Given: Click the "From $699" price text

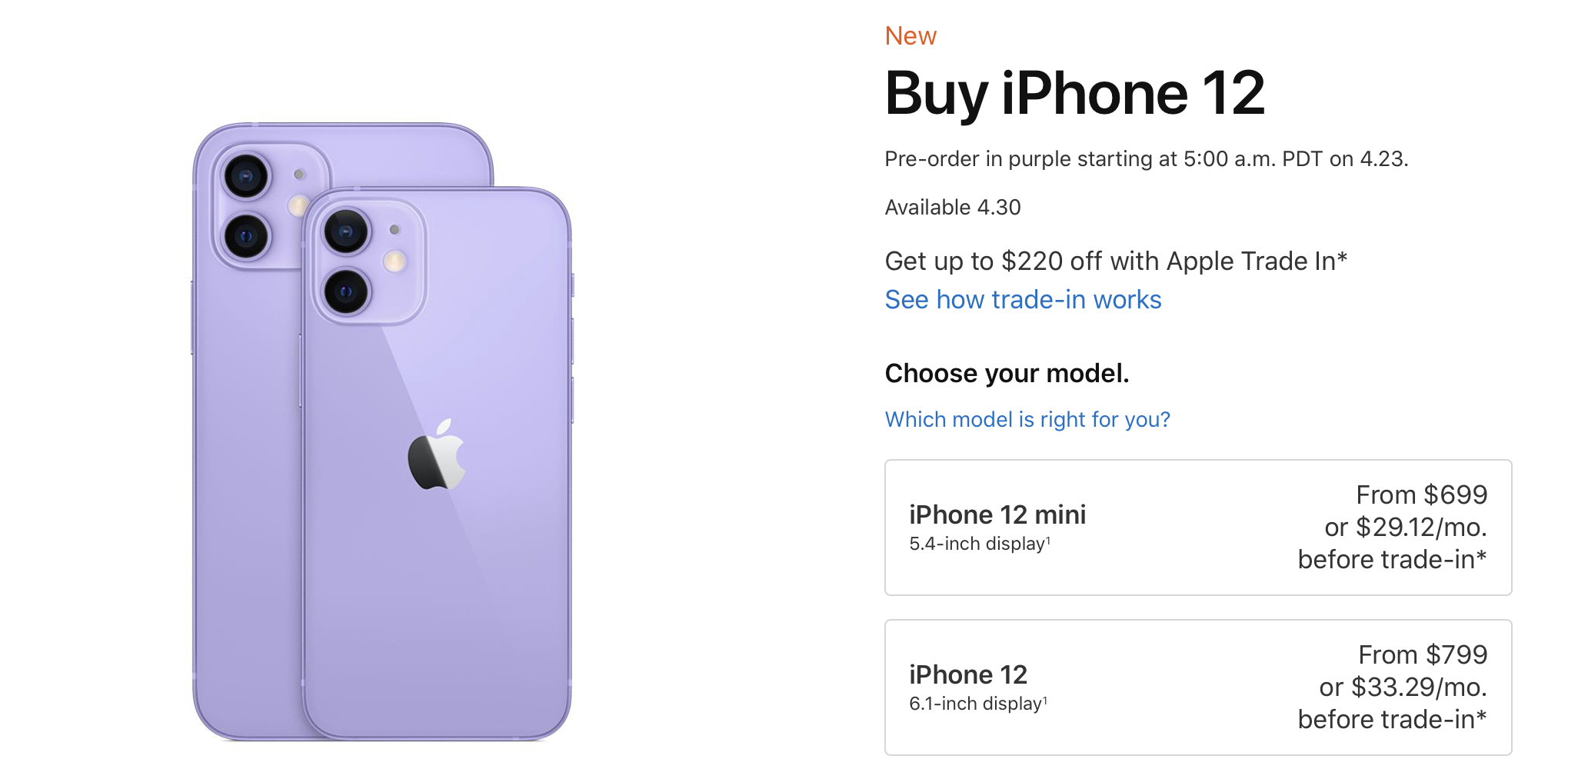Looking at the screenshot, I should click(x=1421, y=494).
